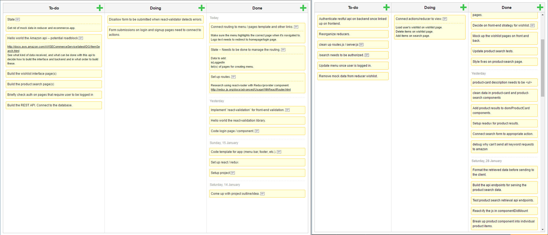The height and width of the screenshot is (235, 548).
Task: Select right board's Done column header
Action: (x=506, y=8)
